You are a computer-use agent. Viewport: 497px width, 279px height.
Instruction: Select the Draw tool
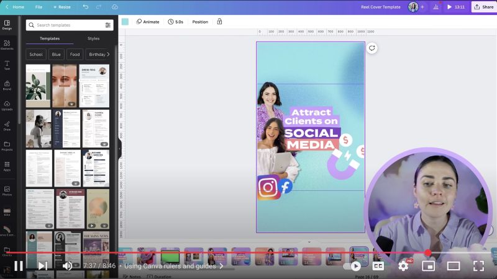click(x=7, y=126)
